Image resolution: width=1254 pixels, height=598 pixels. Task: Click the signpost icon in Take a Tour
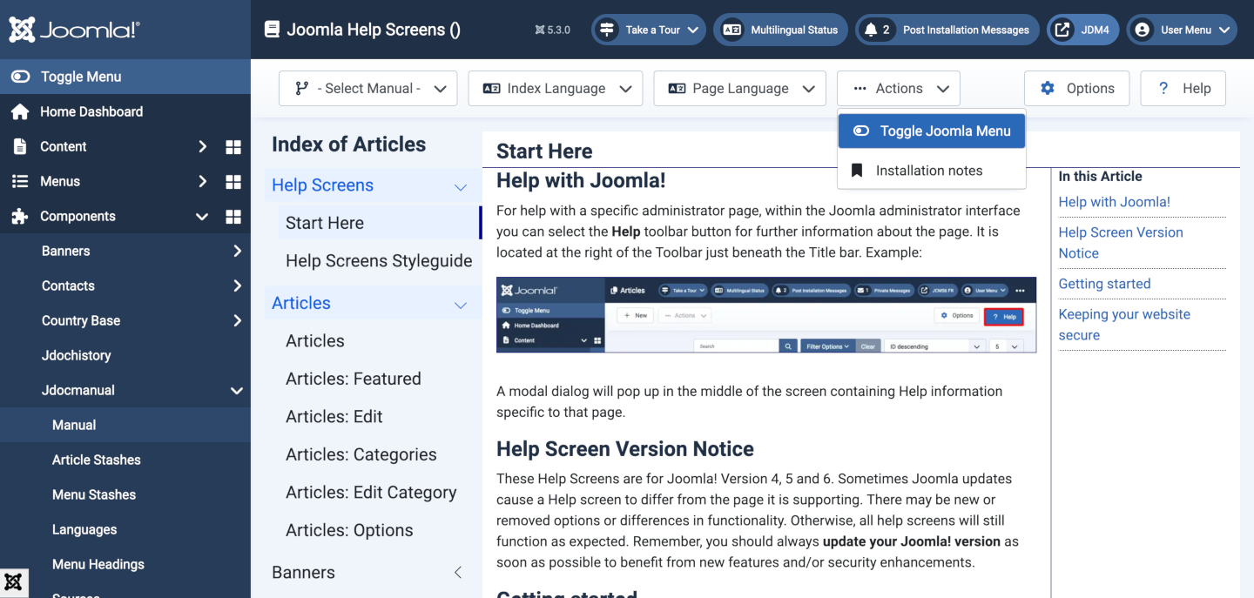coord(607,30)
